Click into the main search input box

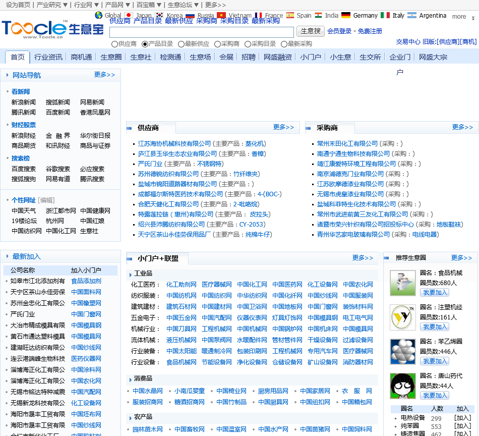click(202, 32)
